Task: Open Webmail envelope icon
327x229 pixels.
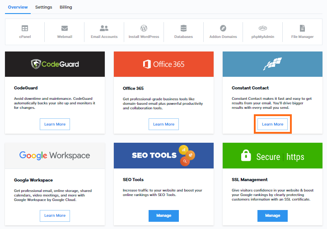Action: [x=65, y=28]
